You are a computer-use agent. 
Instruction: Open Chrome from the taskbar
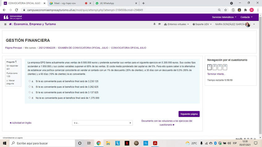pos(99,143)
